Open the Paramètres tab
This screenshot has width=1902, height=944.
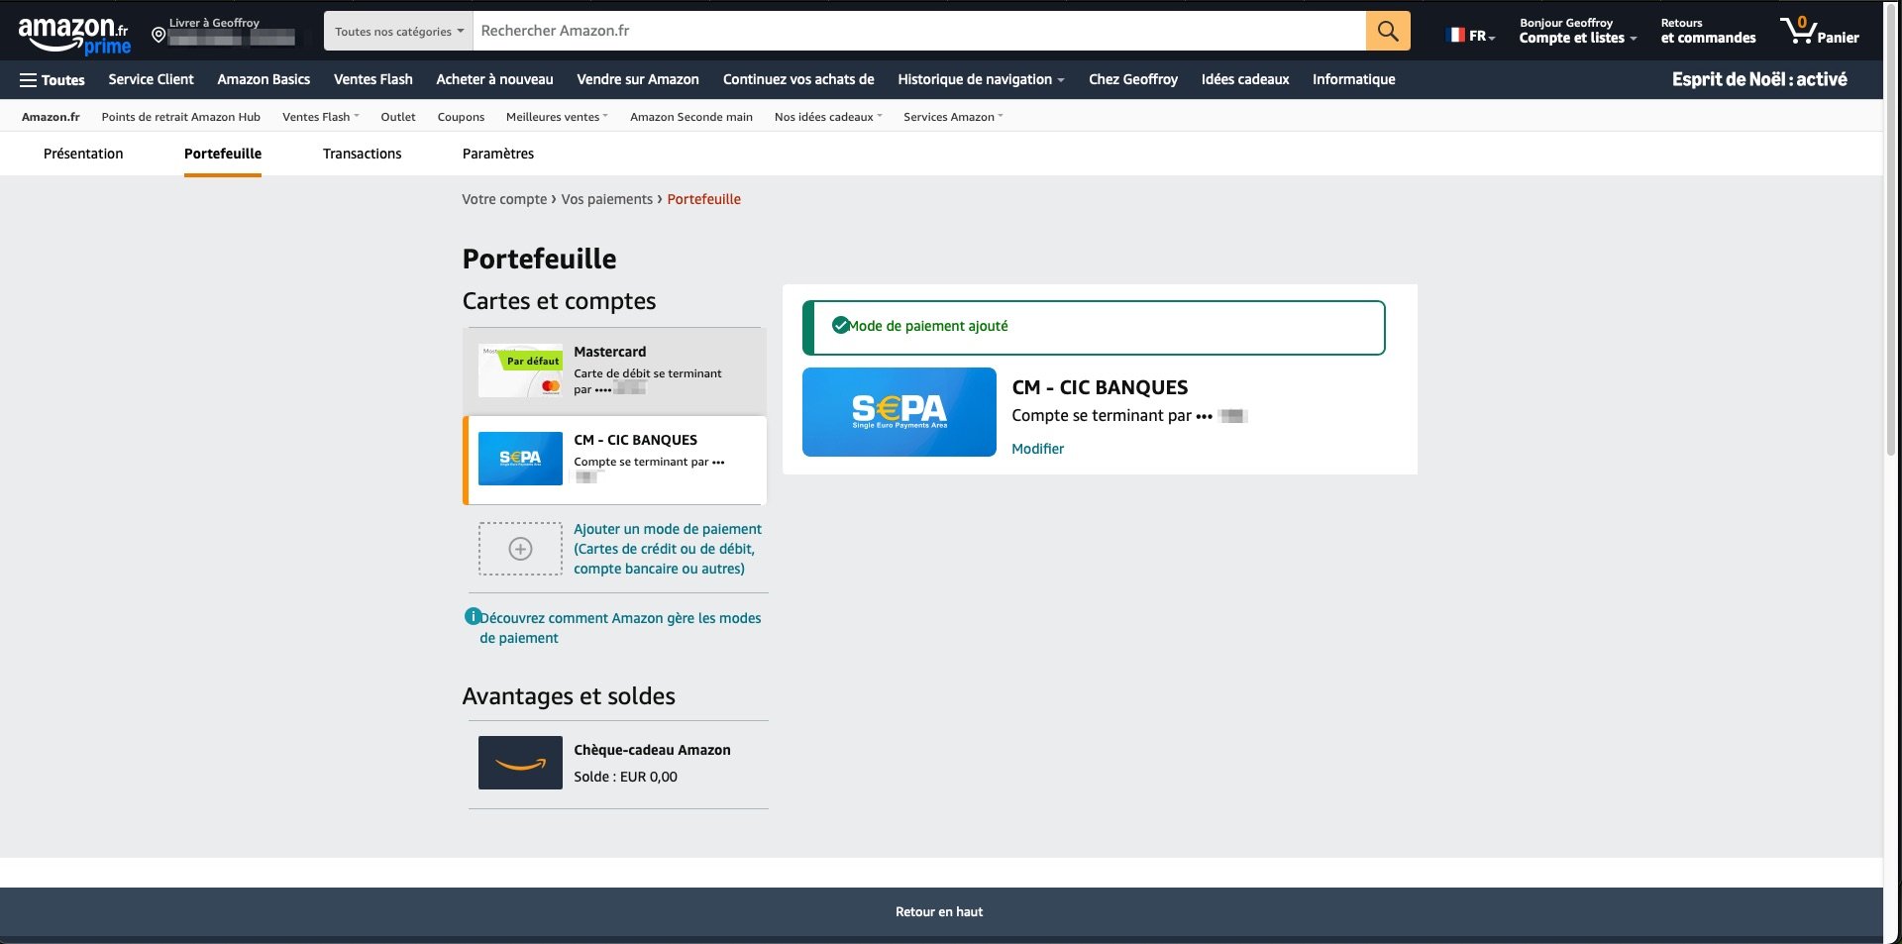tap(498, 154)
